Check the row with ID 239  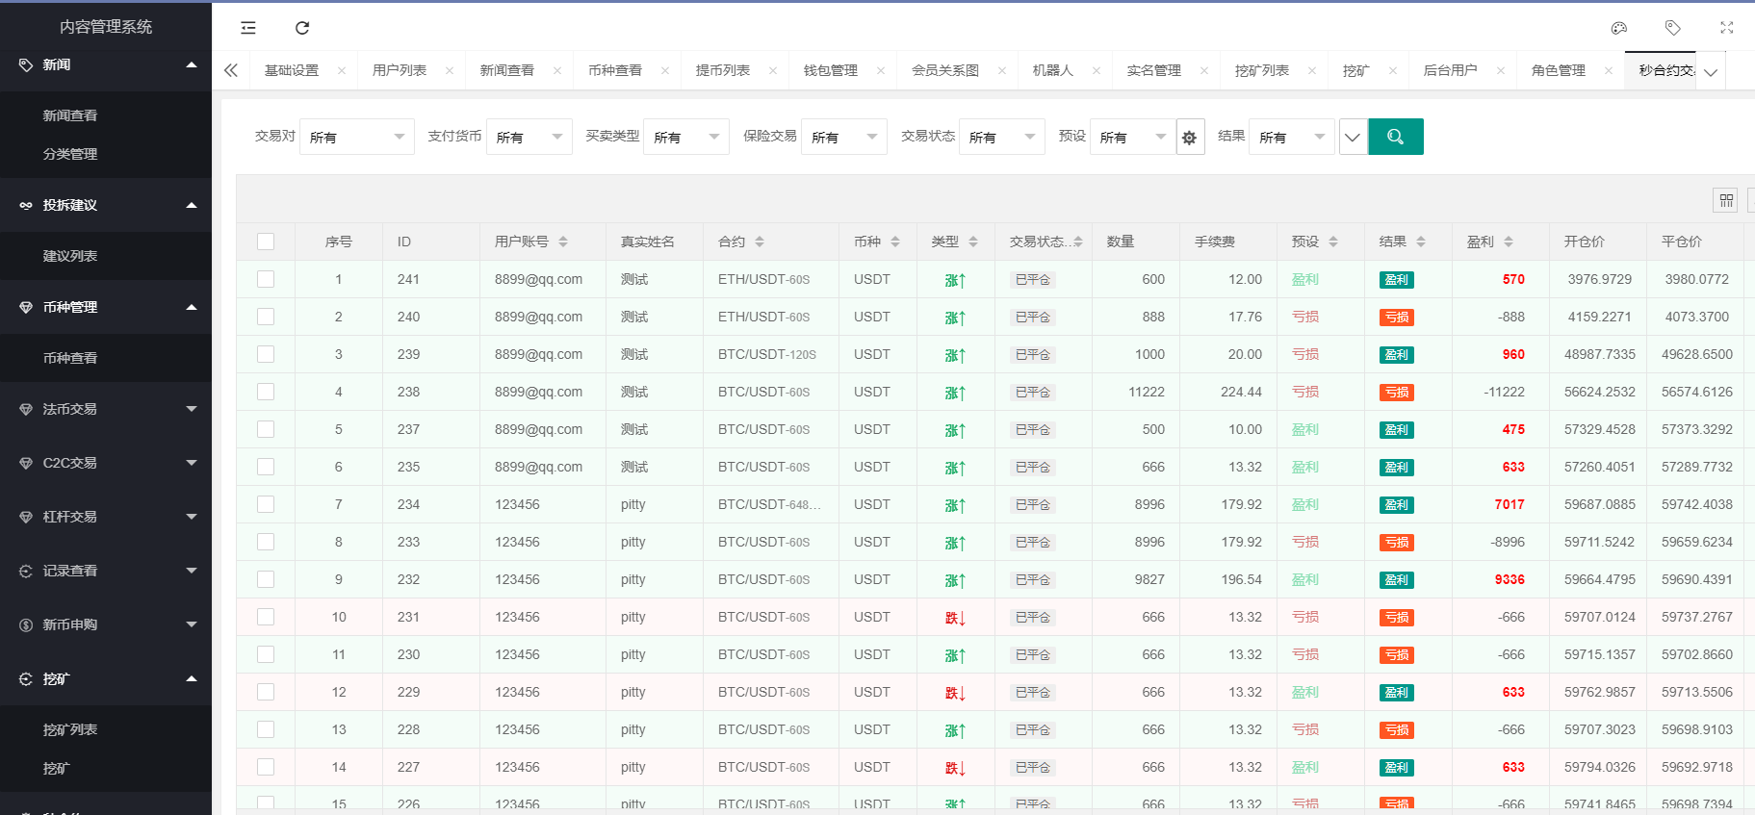[x=266, y=354]
